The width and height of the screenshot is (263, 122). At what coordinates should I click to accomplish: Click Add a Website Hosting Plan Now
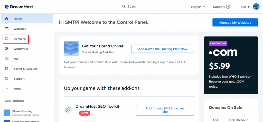pos(163,49)
